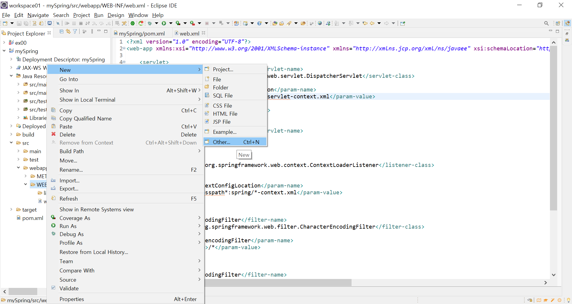Toggle Link with Editor in Project Explorer
Image resolution: width=572 pixels, height=304 pixels.
68,31
